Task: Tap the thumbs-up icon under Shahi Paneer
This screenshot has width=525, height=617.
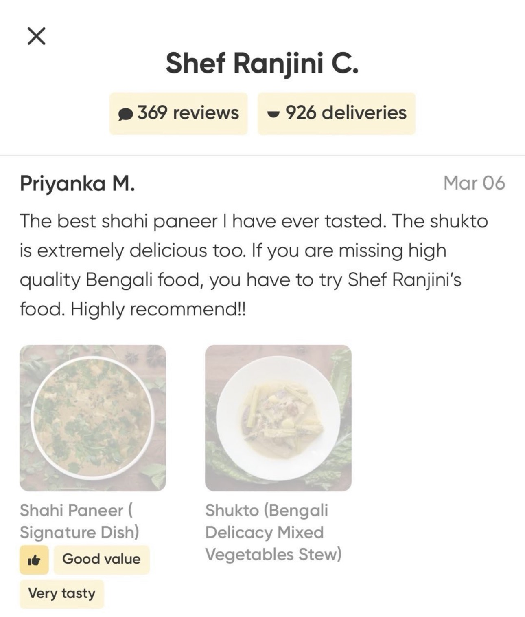Action: [x=34, y=560]
